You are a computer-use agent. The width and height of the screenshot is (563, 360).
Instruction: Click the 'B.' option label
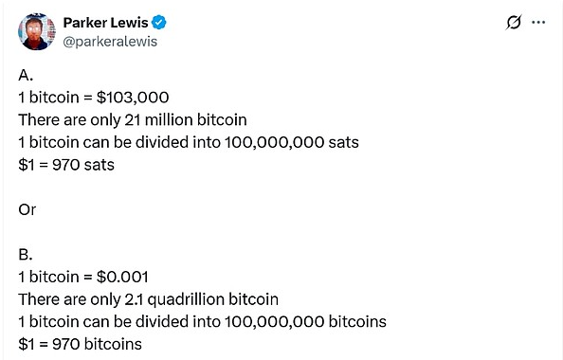pyautogui.click(x=26, y=255)
